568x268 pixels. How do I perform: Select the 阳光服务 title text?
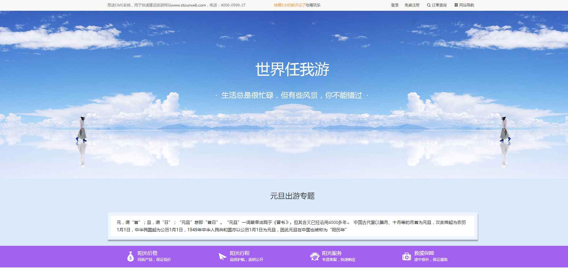coord(332,253)
